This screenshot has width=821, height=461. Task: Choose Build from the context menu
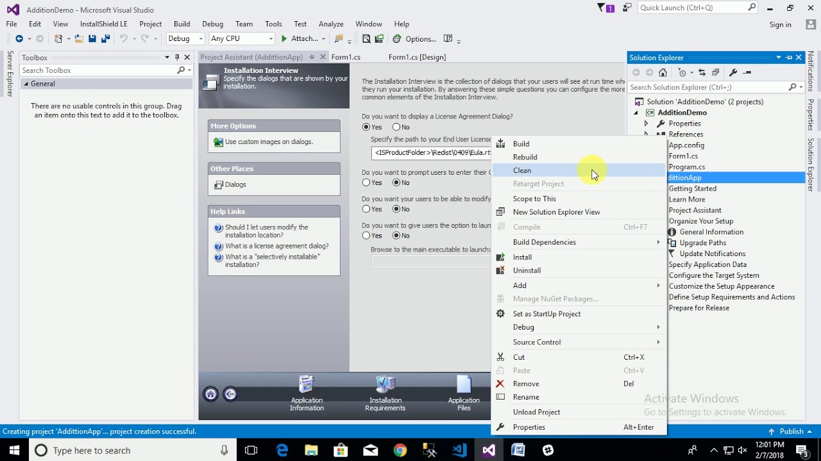point(580,144)
